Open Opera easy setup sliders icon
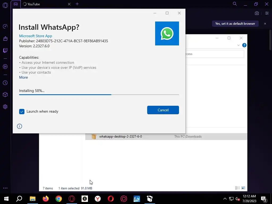The image size is (272, 204). pyautogui.click(x=267, y=13)
